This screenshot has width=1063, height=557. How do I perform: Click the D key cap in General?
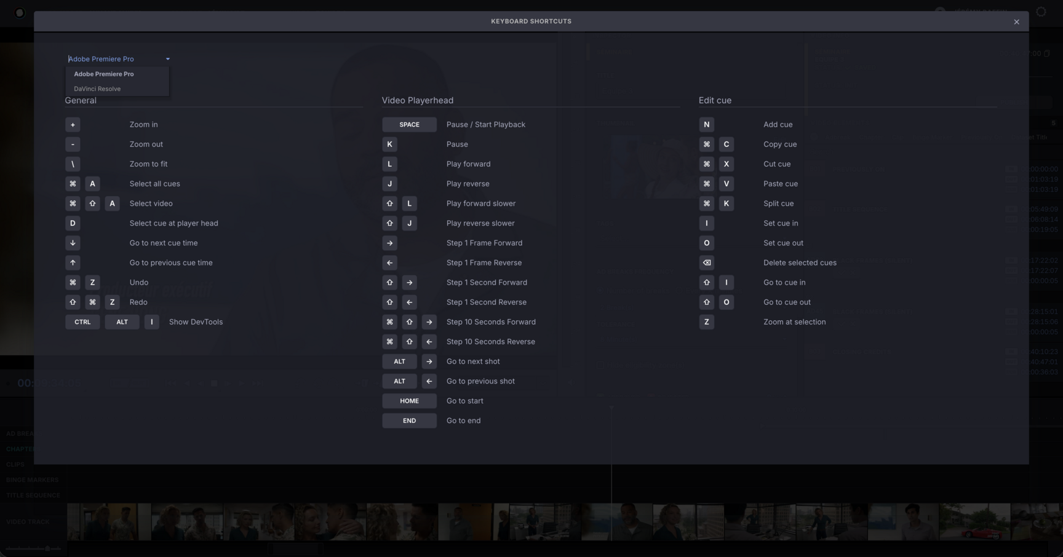pyautogui.click(x=73, y=223)
